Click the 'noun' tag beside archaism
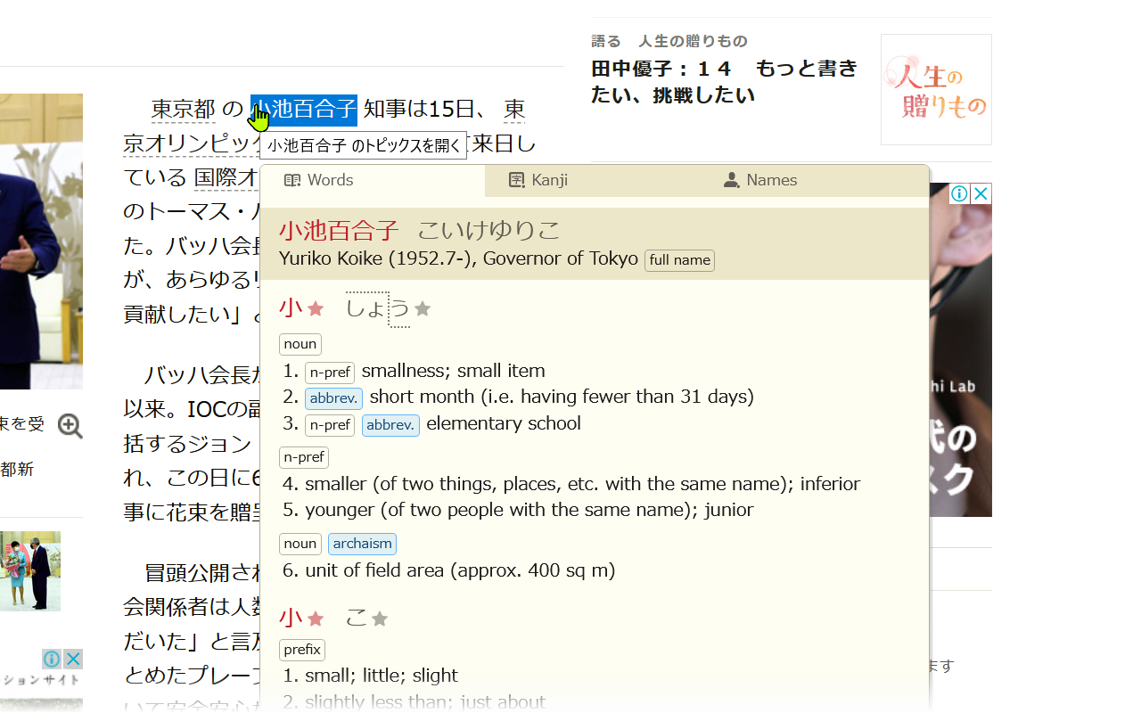This screenshot has height=713, width=1141. 300,544
